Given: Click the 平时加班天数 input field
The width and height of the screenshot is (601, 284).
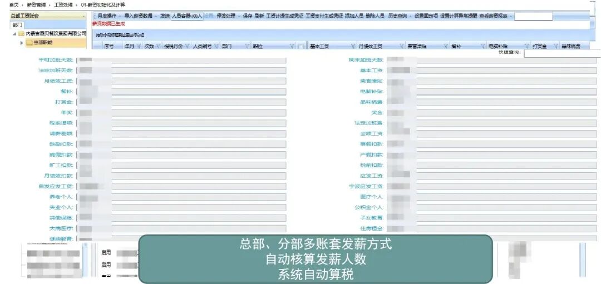Looking at the screenshot, I should [181, 60].
